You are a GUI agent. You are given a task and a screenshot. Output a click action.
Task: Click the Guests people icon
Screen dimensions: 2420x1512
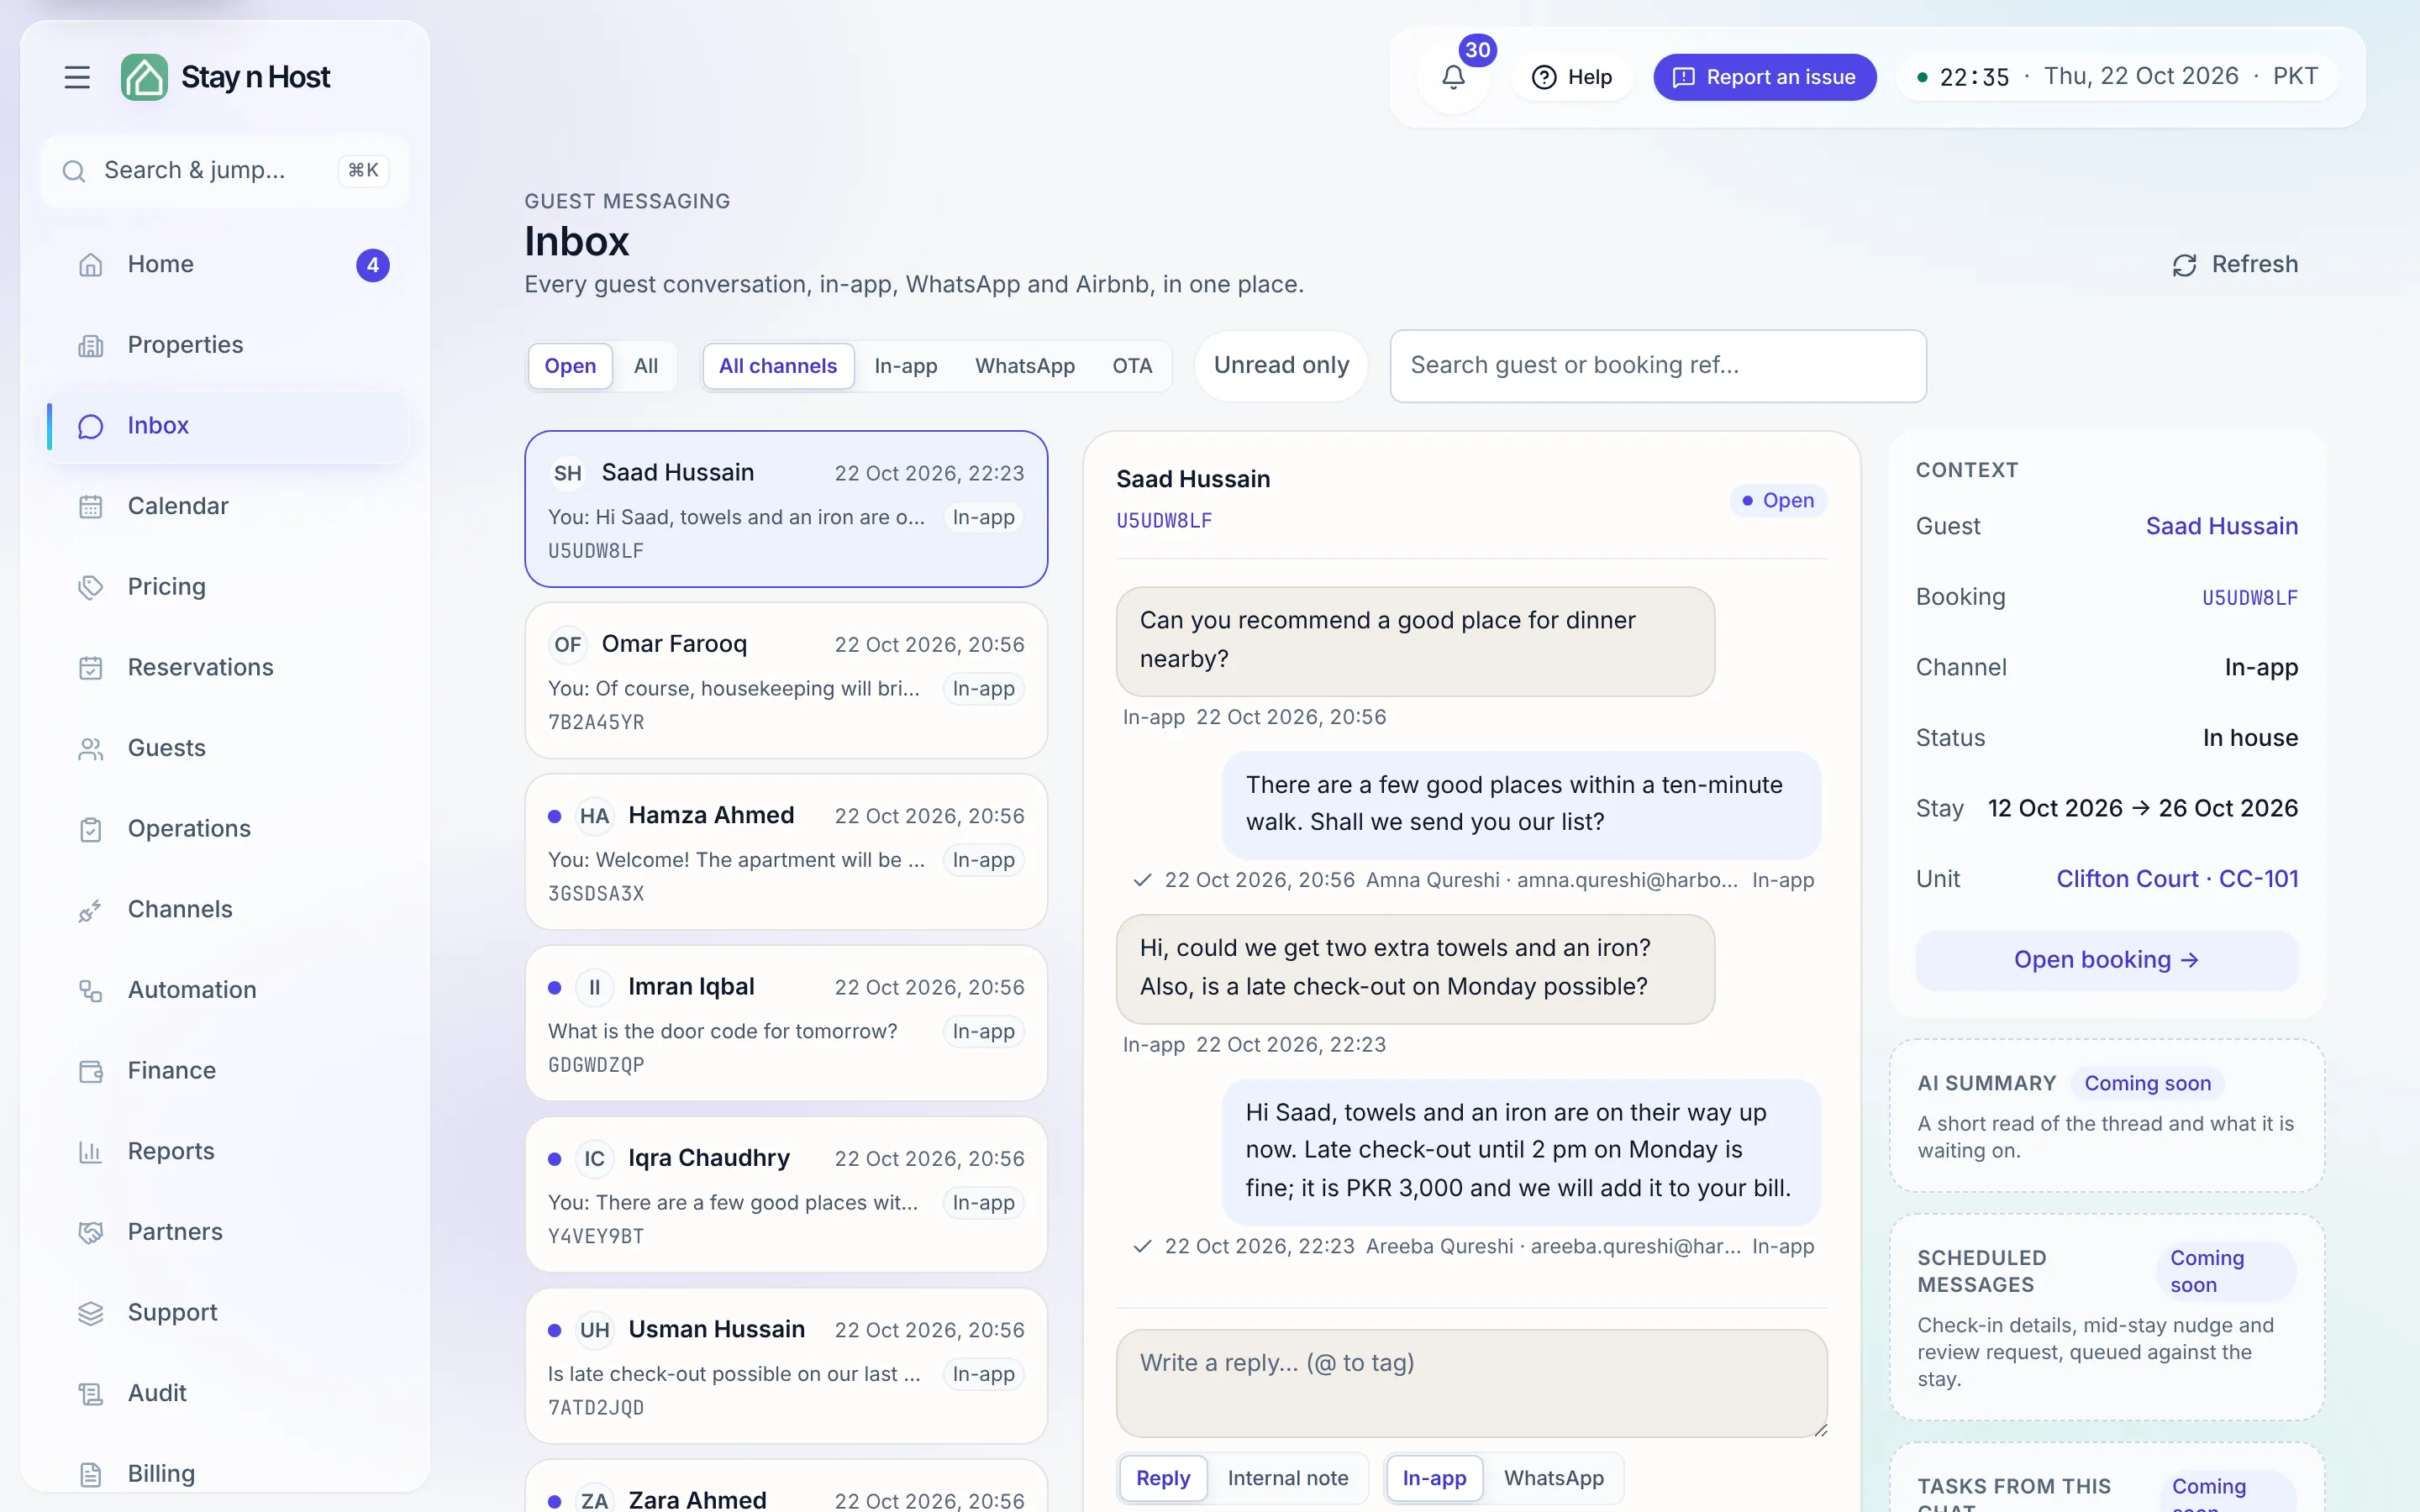pos(91,749)
